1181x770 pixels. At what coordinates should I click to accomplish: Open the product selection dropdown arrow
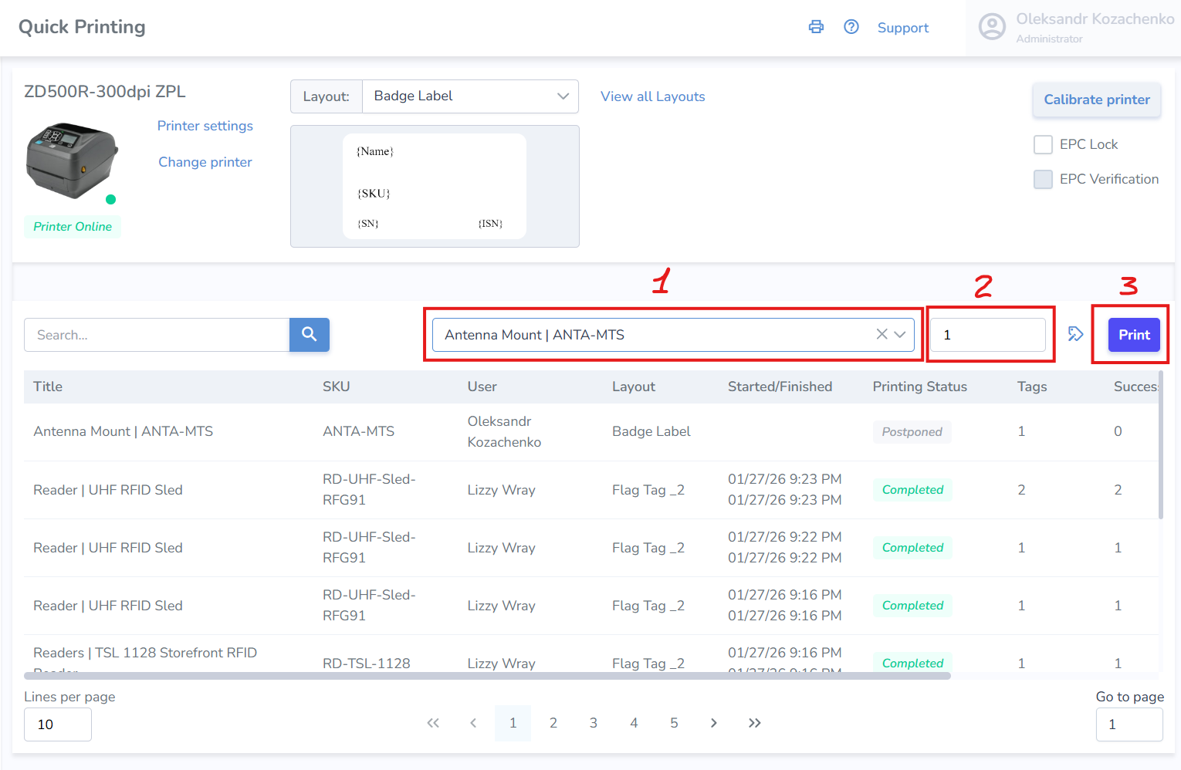pyautogui.click(x=900, y=334)
